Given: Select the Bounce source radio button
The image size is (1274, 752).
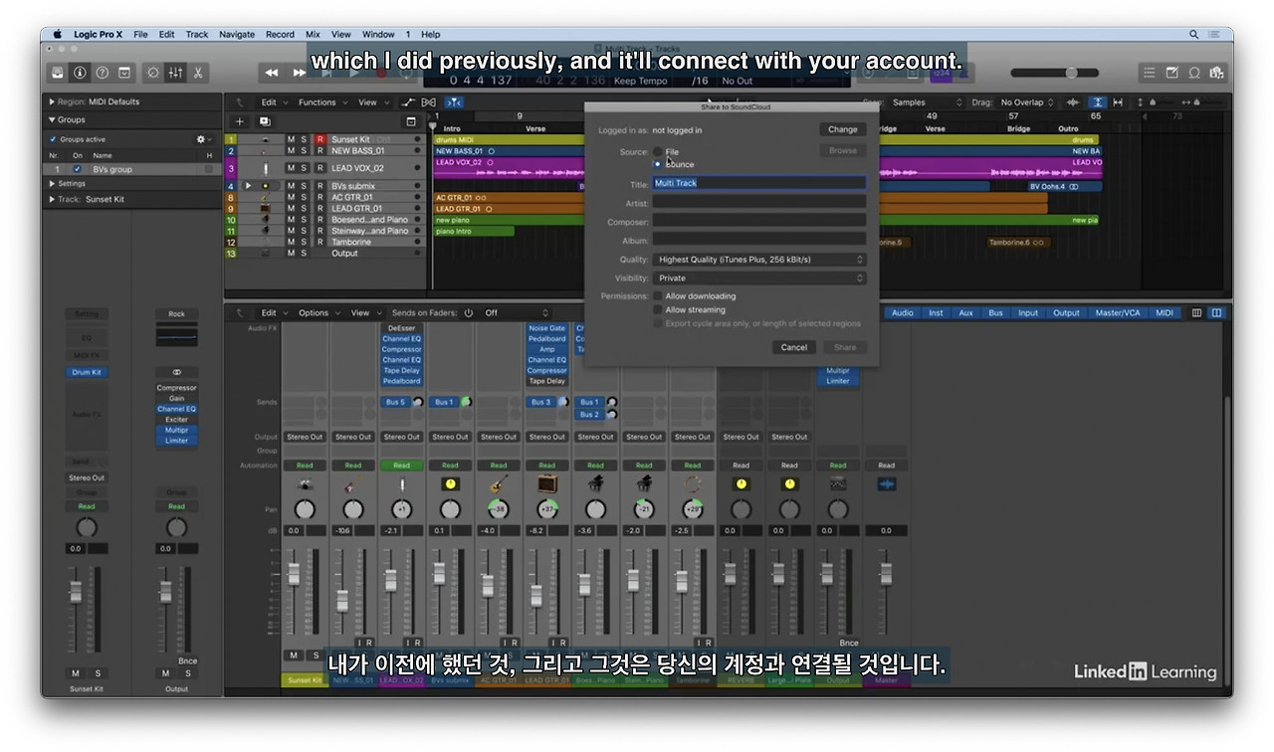Looking at the screenshot, I should [657, 163].
